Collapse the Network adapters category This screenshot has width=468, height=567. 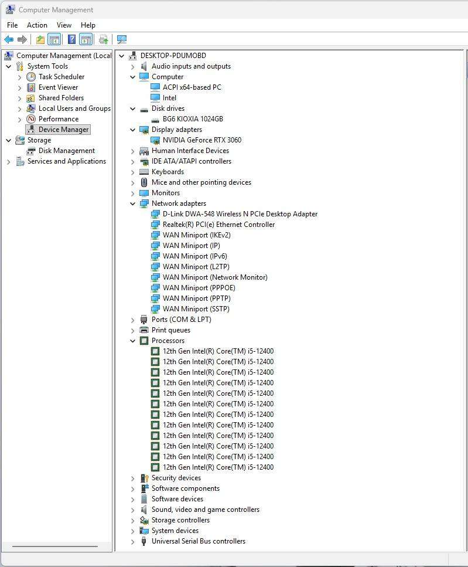(x=133, y=203)
